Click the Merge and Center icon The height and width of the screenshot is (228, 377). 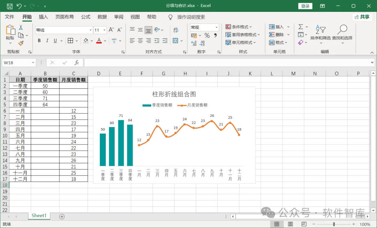click(176, 40)
